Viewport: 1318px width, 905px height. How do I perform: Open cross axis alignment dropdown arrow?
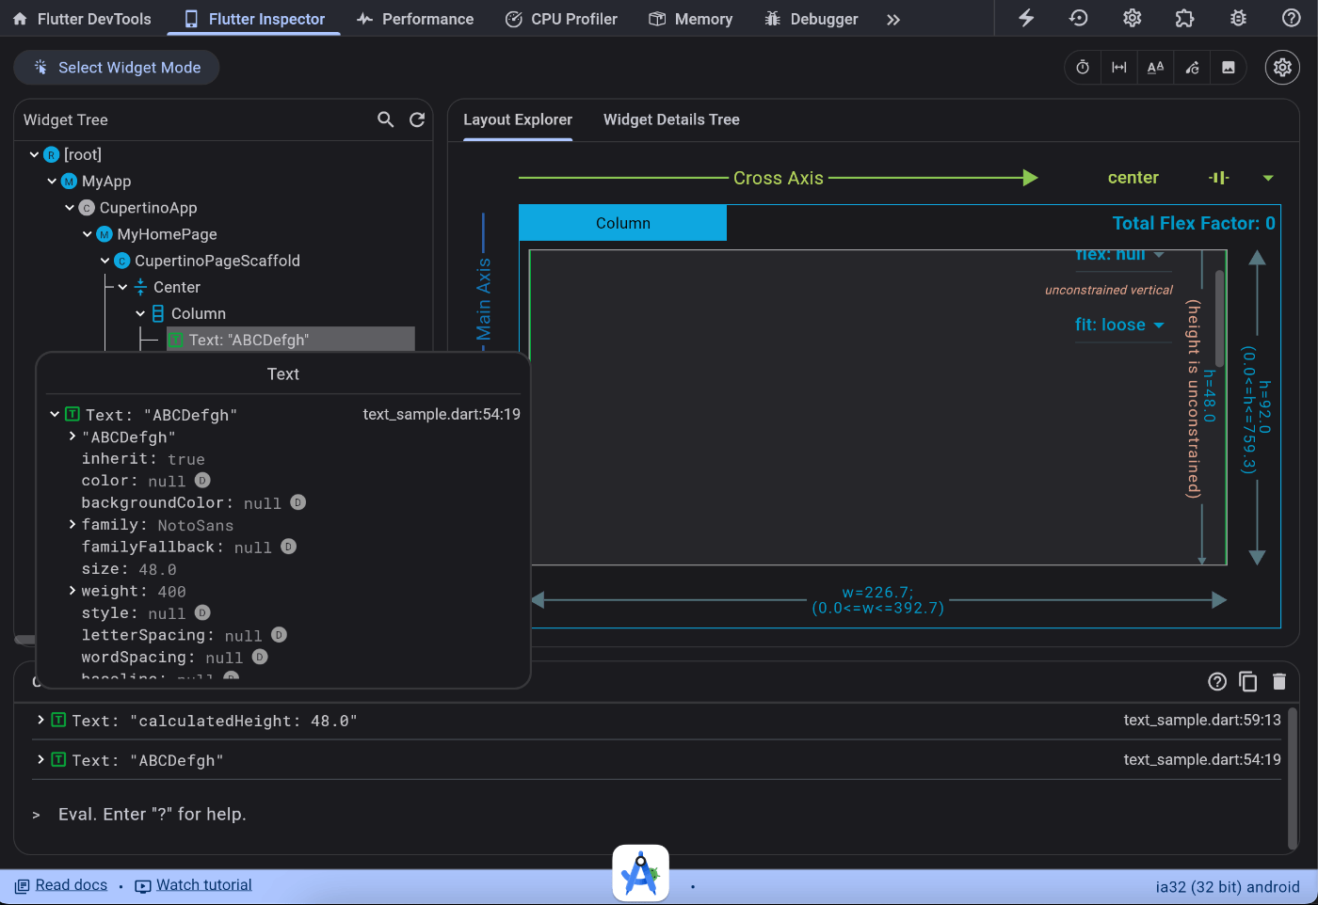[1268, 178]
